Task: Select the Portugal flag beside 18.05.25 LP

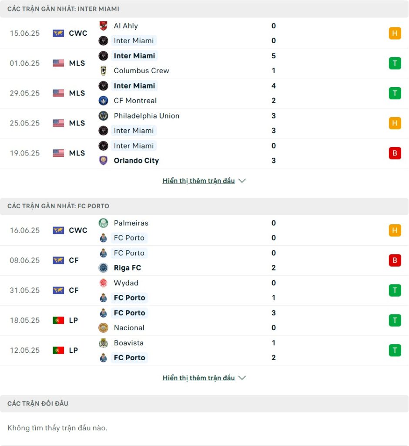Action: point(58,320)
